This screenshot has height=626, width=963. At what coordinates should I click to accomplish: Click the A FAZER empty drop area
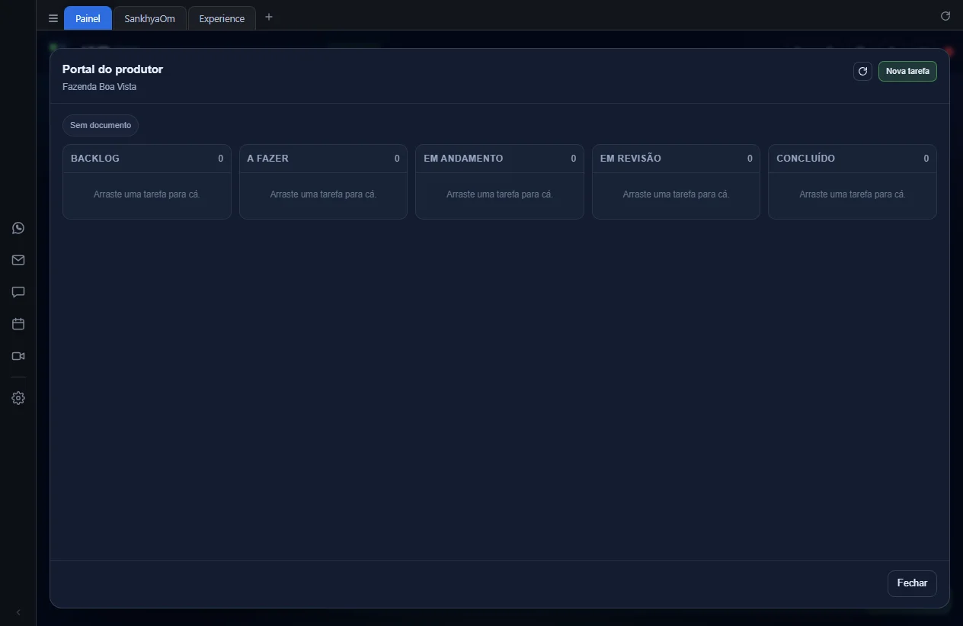(323, 194)
